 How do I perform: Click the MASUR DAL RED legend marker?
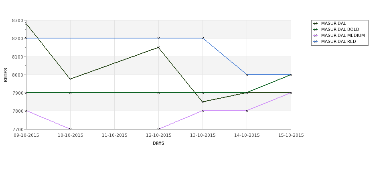pos(316,42)
